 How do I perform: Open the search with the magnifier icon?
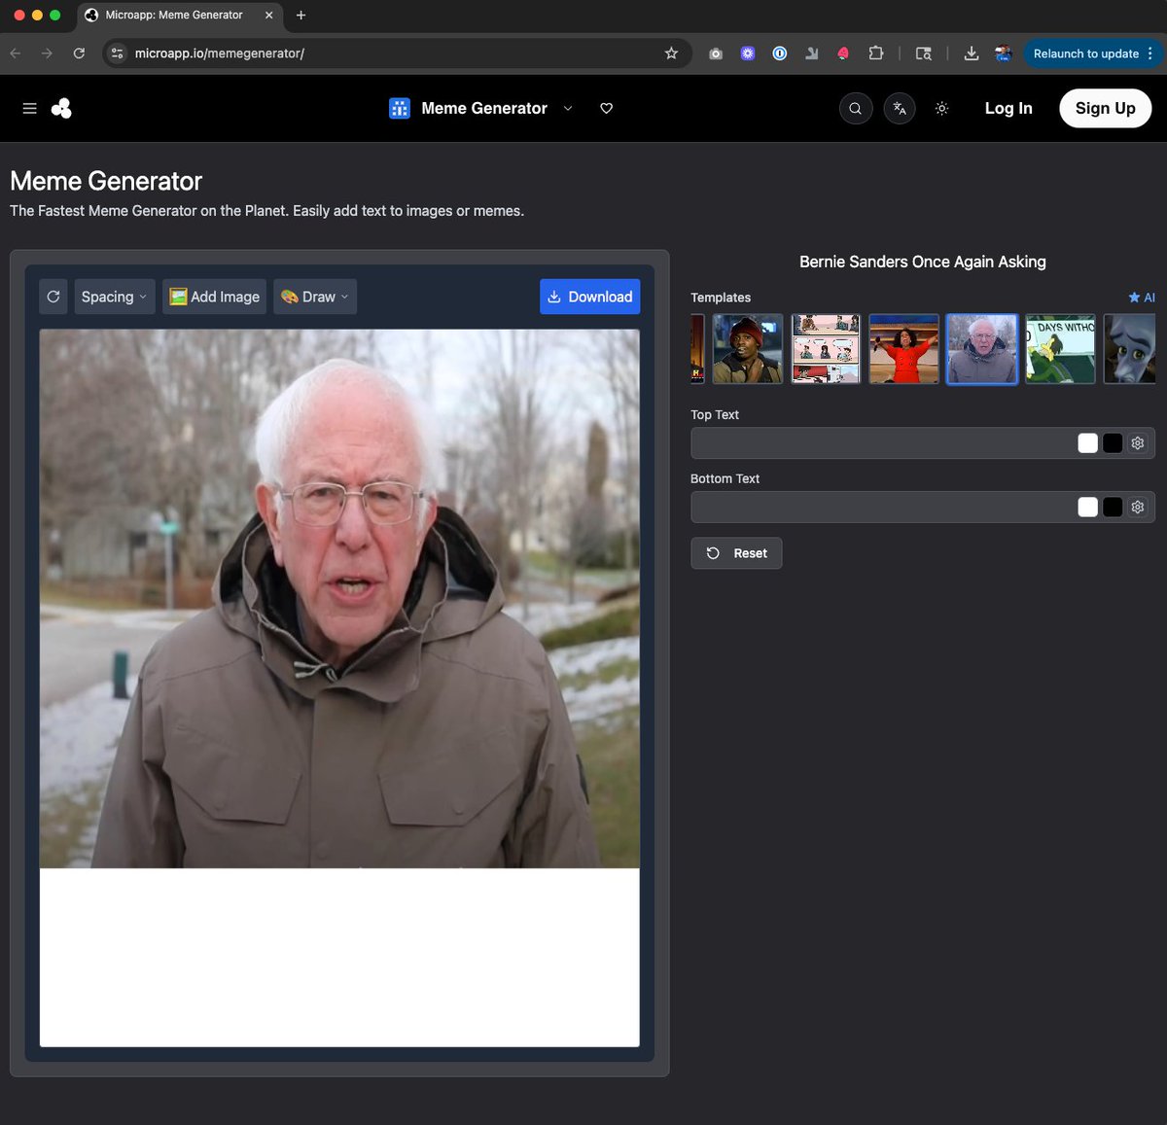tap(855, 108)
